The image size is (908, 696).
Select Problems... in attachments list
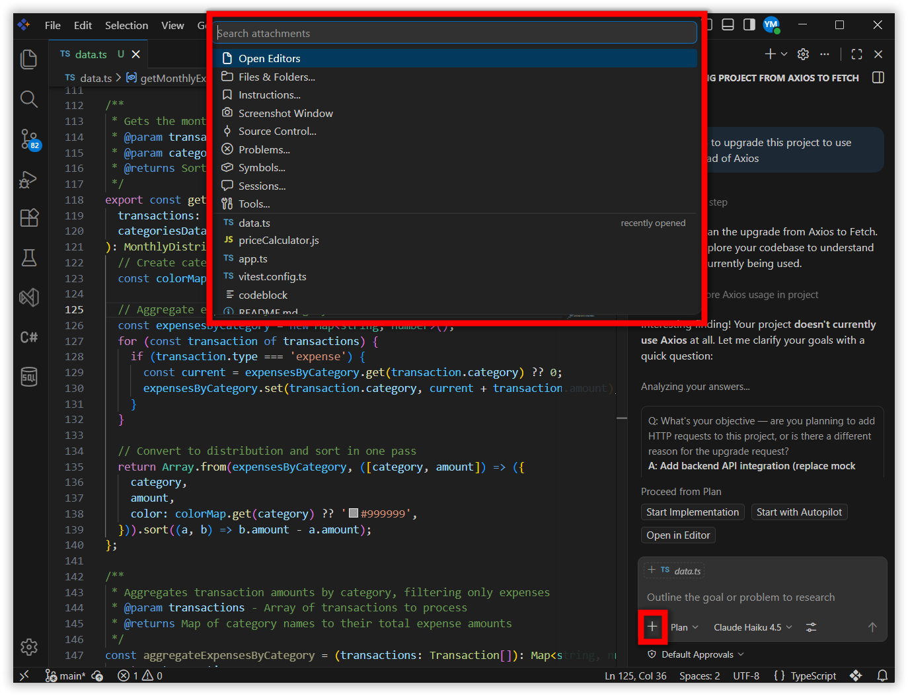455,149
